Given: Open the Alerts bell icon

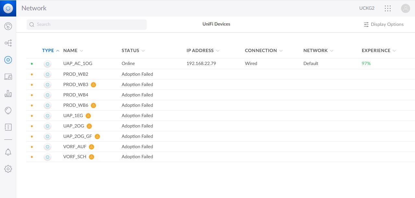Looking at the screenshot, I should [x=8, y=152].
